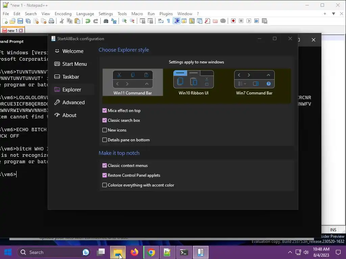This screenshot has width=346, height=259.
Task: Choose Win7 Command Bar style
Action: [x=254, y=82]
